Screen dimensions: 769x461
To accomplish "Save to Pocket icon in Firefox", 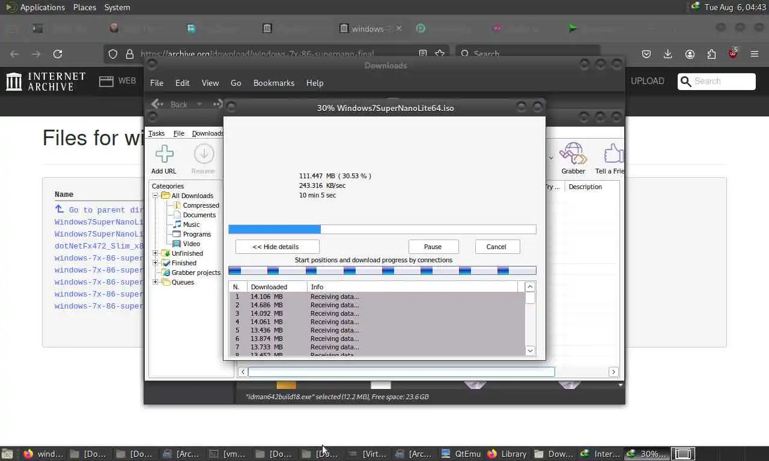I will pos(646,54).
